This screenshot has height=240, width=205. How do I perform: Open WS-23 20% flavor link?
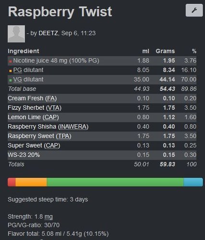(x=24, y=155)
